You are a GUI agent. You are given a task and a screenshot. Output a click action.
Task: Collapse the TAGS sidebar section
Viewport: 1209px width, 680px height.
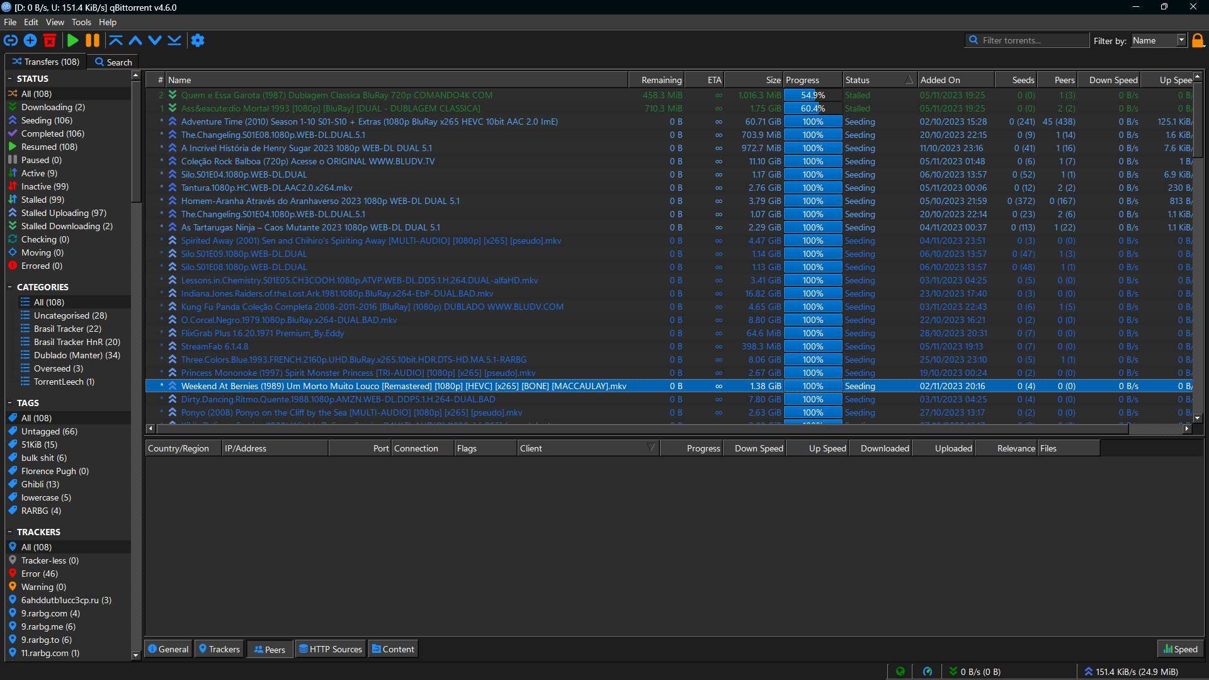pos(10,403)
